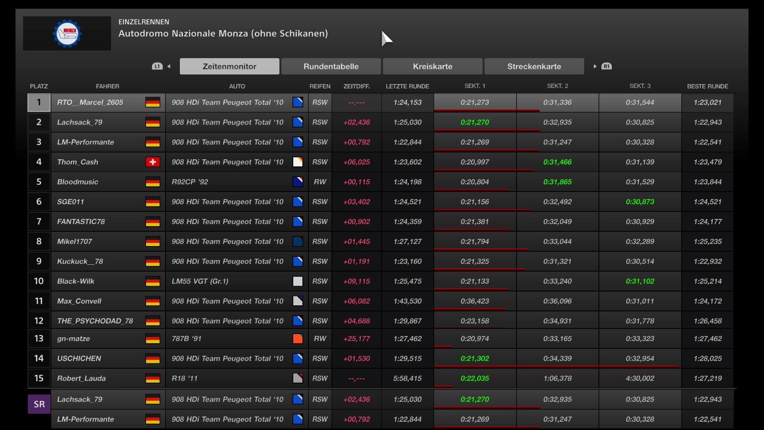764x430 pixels.
Task: Click the left arrow before Zeitenmonitor
Action: [x=169, y=66]
